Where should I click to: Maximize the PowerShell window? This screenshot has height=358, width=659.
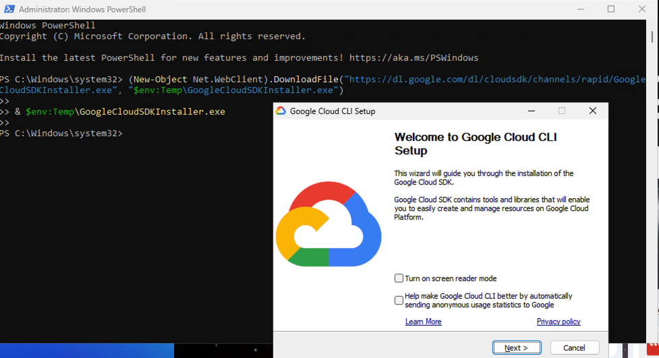[611, 9]
